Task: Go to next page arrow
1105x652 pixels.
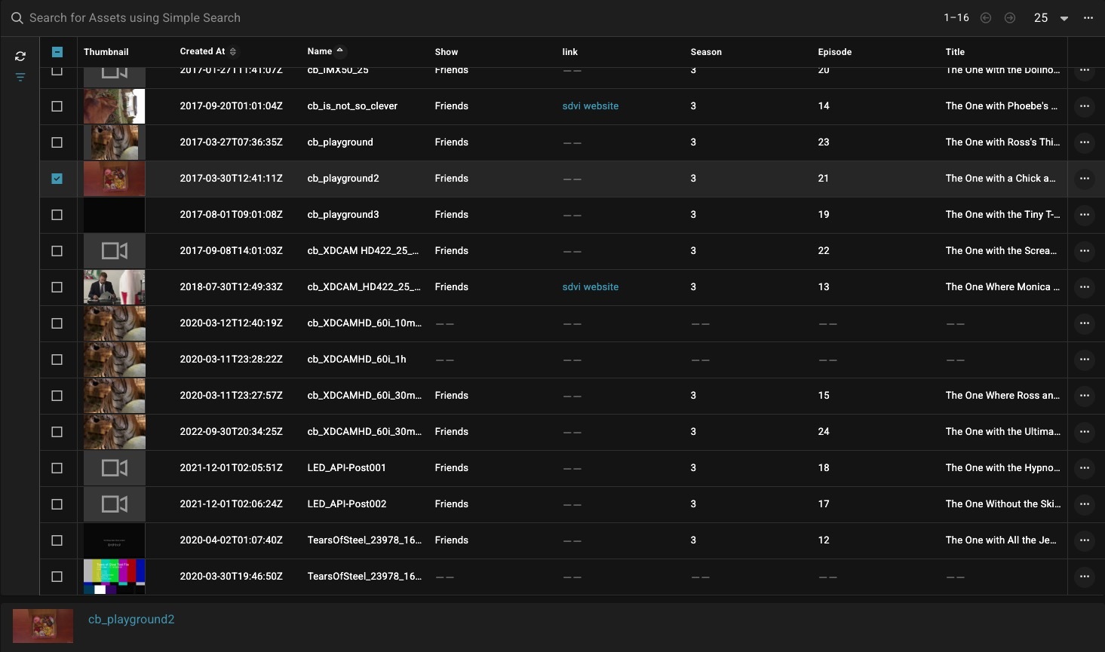Action: (1010, 18)
